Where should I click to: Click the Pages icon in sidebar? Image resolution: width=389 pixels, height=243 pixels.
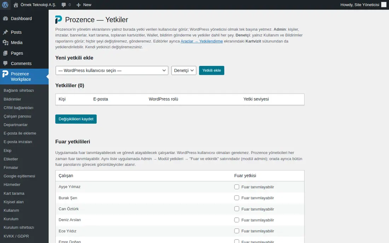pyautogui.click(x=5, y=53)
